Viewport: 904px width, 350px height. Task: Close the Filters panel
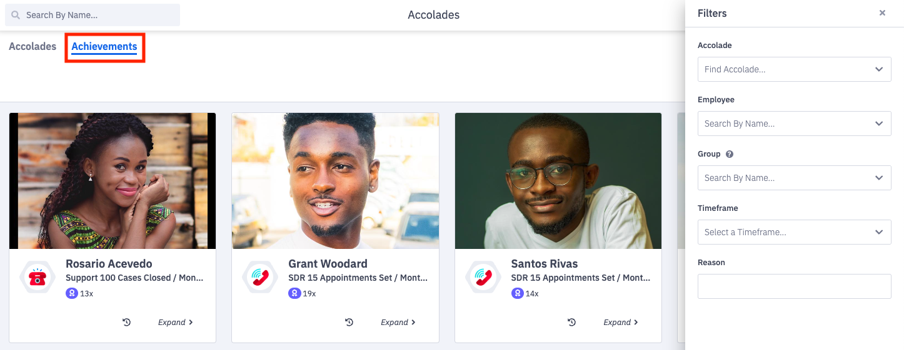882,13
